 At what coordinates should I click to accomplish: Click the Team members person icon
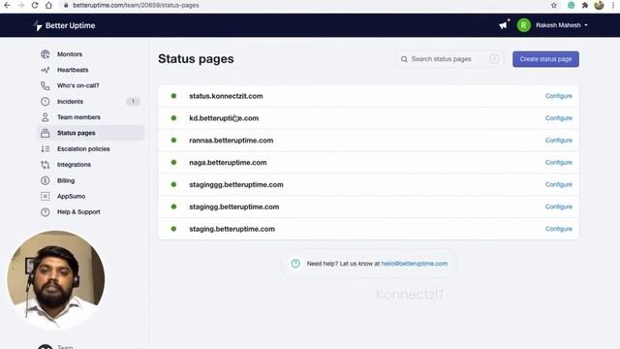click(x=46, y=117)
